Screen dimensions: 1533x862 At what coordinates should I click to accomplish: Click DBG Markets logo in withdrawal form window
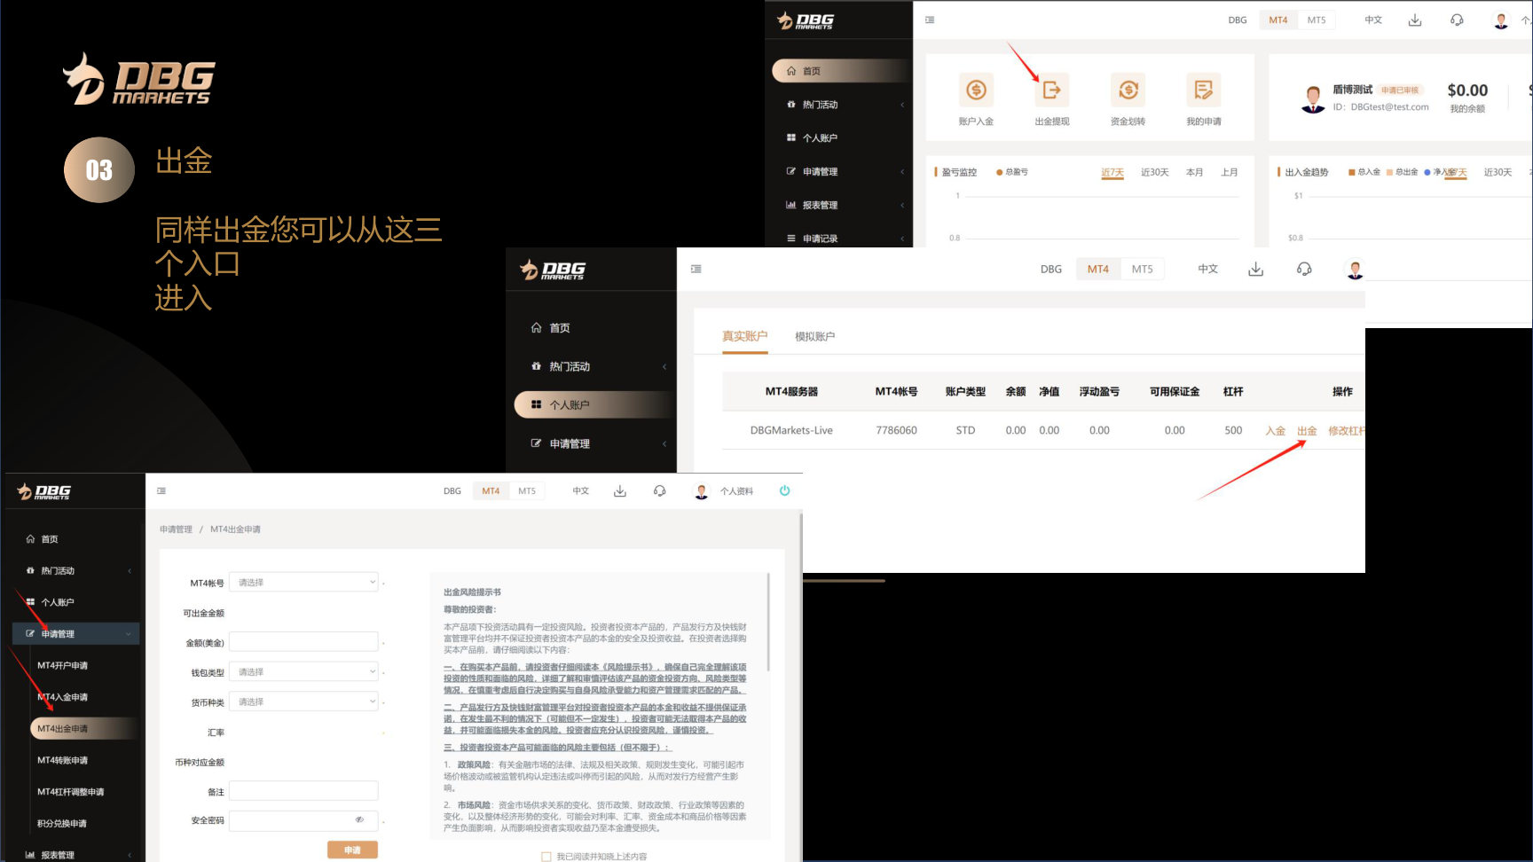[x=44, y=491]
